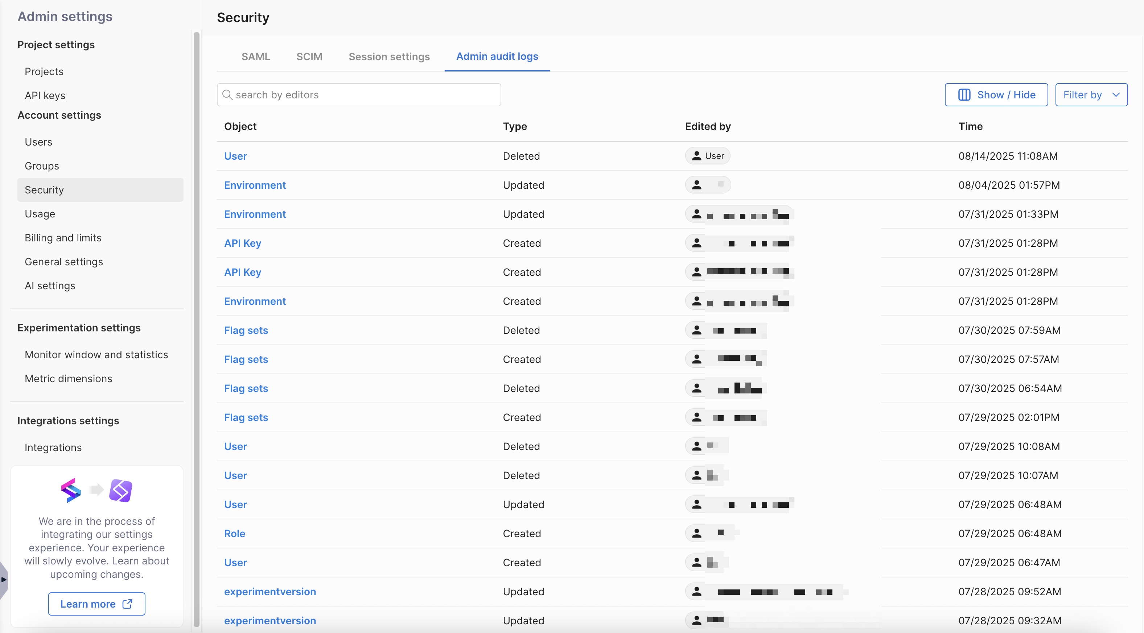The width and height of the screenshot is (1144, 633).
Task: Open the first API Key audit entry
Action: [243, 243]
